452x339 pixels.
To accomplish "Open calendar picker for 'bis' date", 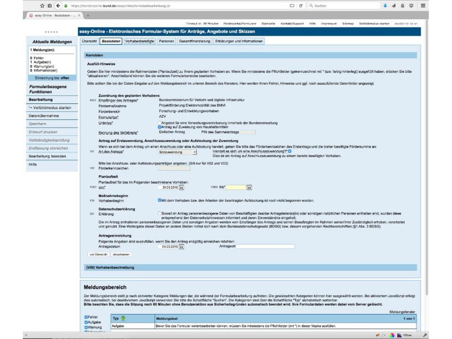I will [249, 187].
